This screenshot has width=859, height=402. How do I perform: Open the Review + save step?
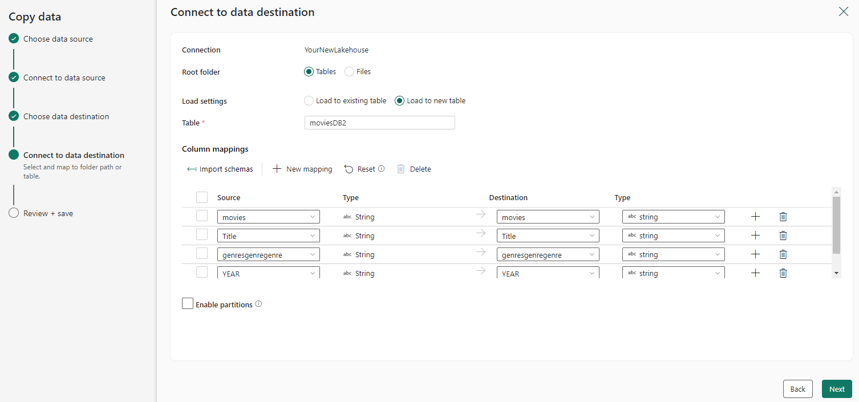pyautogui.click(x=48, y=213)
